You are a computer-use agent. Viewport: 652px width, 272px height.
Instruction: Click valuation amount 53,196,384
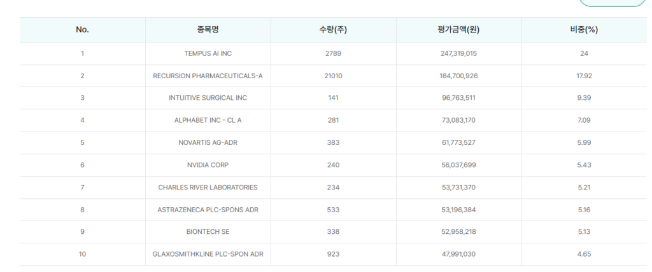click(x=458, y=210)
